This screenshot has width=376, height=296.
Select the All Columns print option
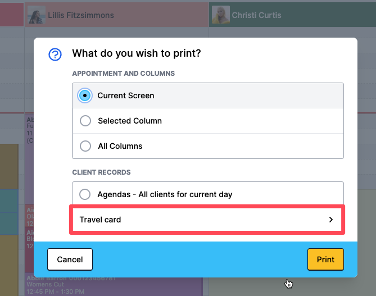click(x=85, y=146)
